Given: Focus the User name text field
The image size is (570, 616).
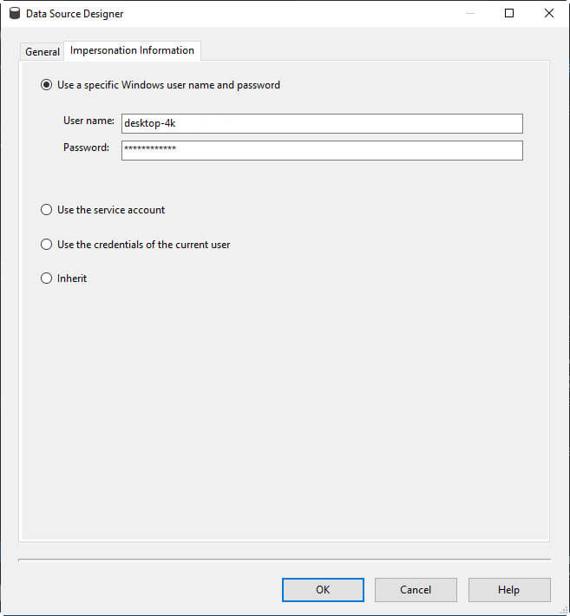Looking at the screenshot, I should coord(322,123).
